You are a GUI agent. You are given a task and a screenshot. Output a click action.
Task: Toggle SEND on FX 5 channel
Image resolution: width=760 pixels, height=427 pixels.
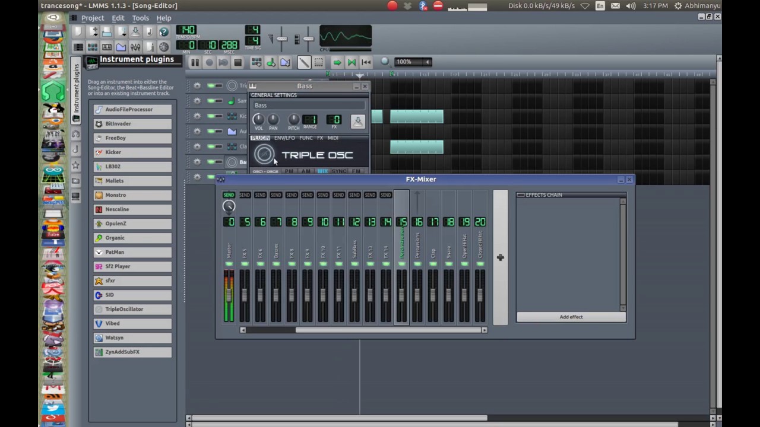click(x=245, y=195)
